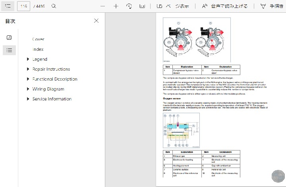Click the compressor bypass valve diagram
The width and height of the screenshot is (286, 187).
(197, 40)
